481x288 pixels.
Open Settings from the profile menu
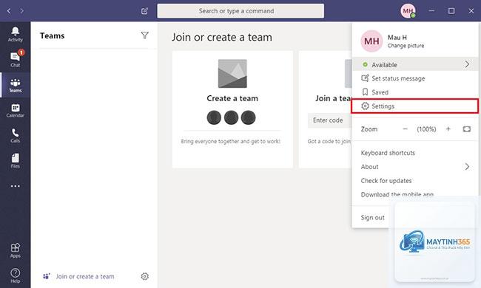(x=414, y=106)
